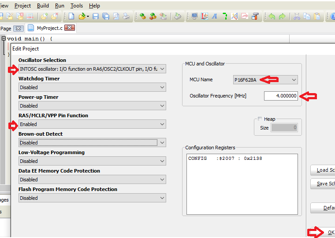The height and width of the screenshot is (238, 335).
Task: Open the Build menu
Action: click(x=43, y=6)
